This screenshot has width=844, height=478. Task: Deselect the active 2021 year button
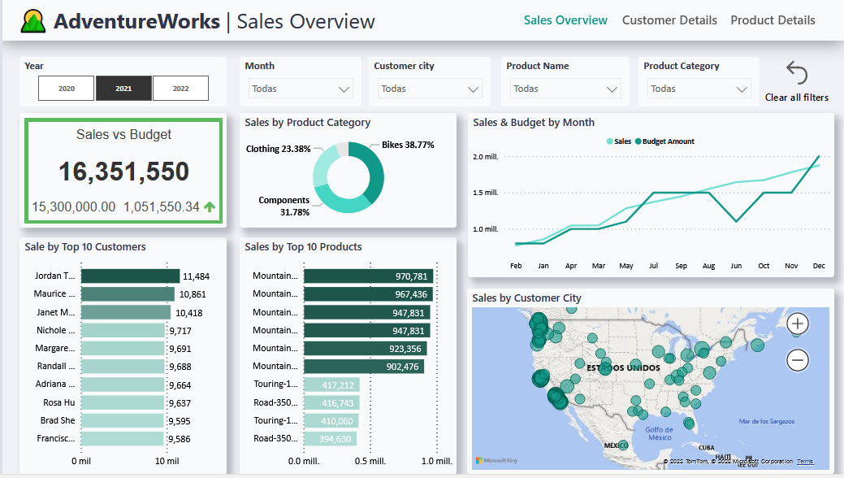[x=123, y=89]
